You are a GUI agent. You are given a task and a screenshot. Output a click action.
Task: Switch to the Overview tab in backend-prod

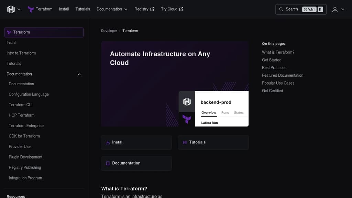[x=209, y=113]
